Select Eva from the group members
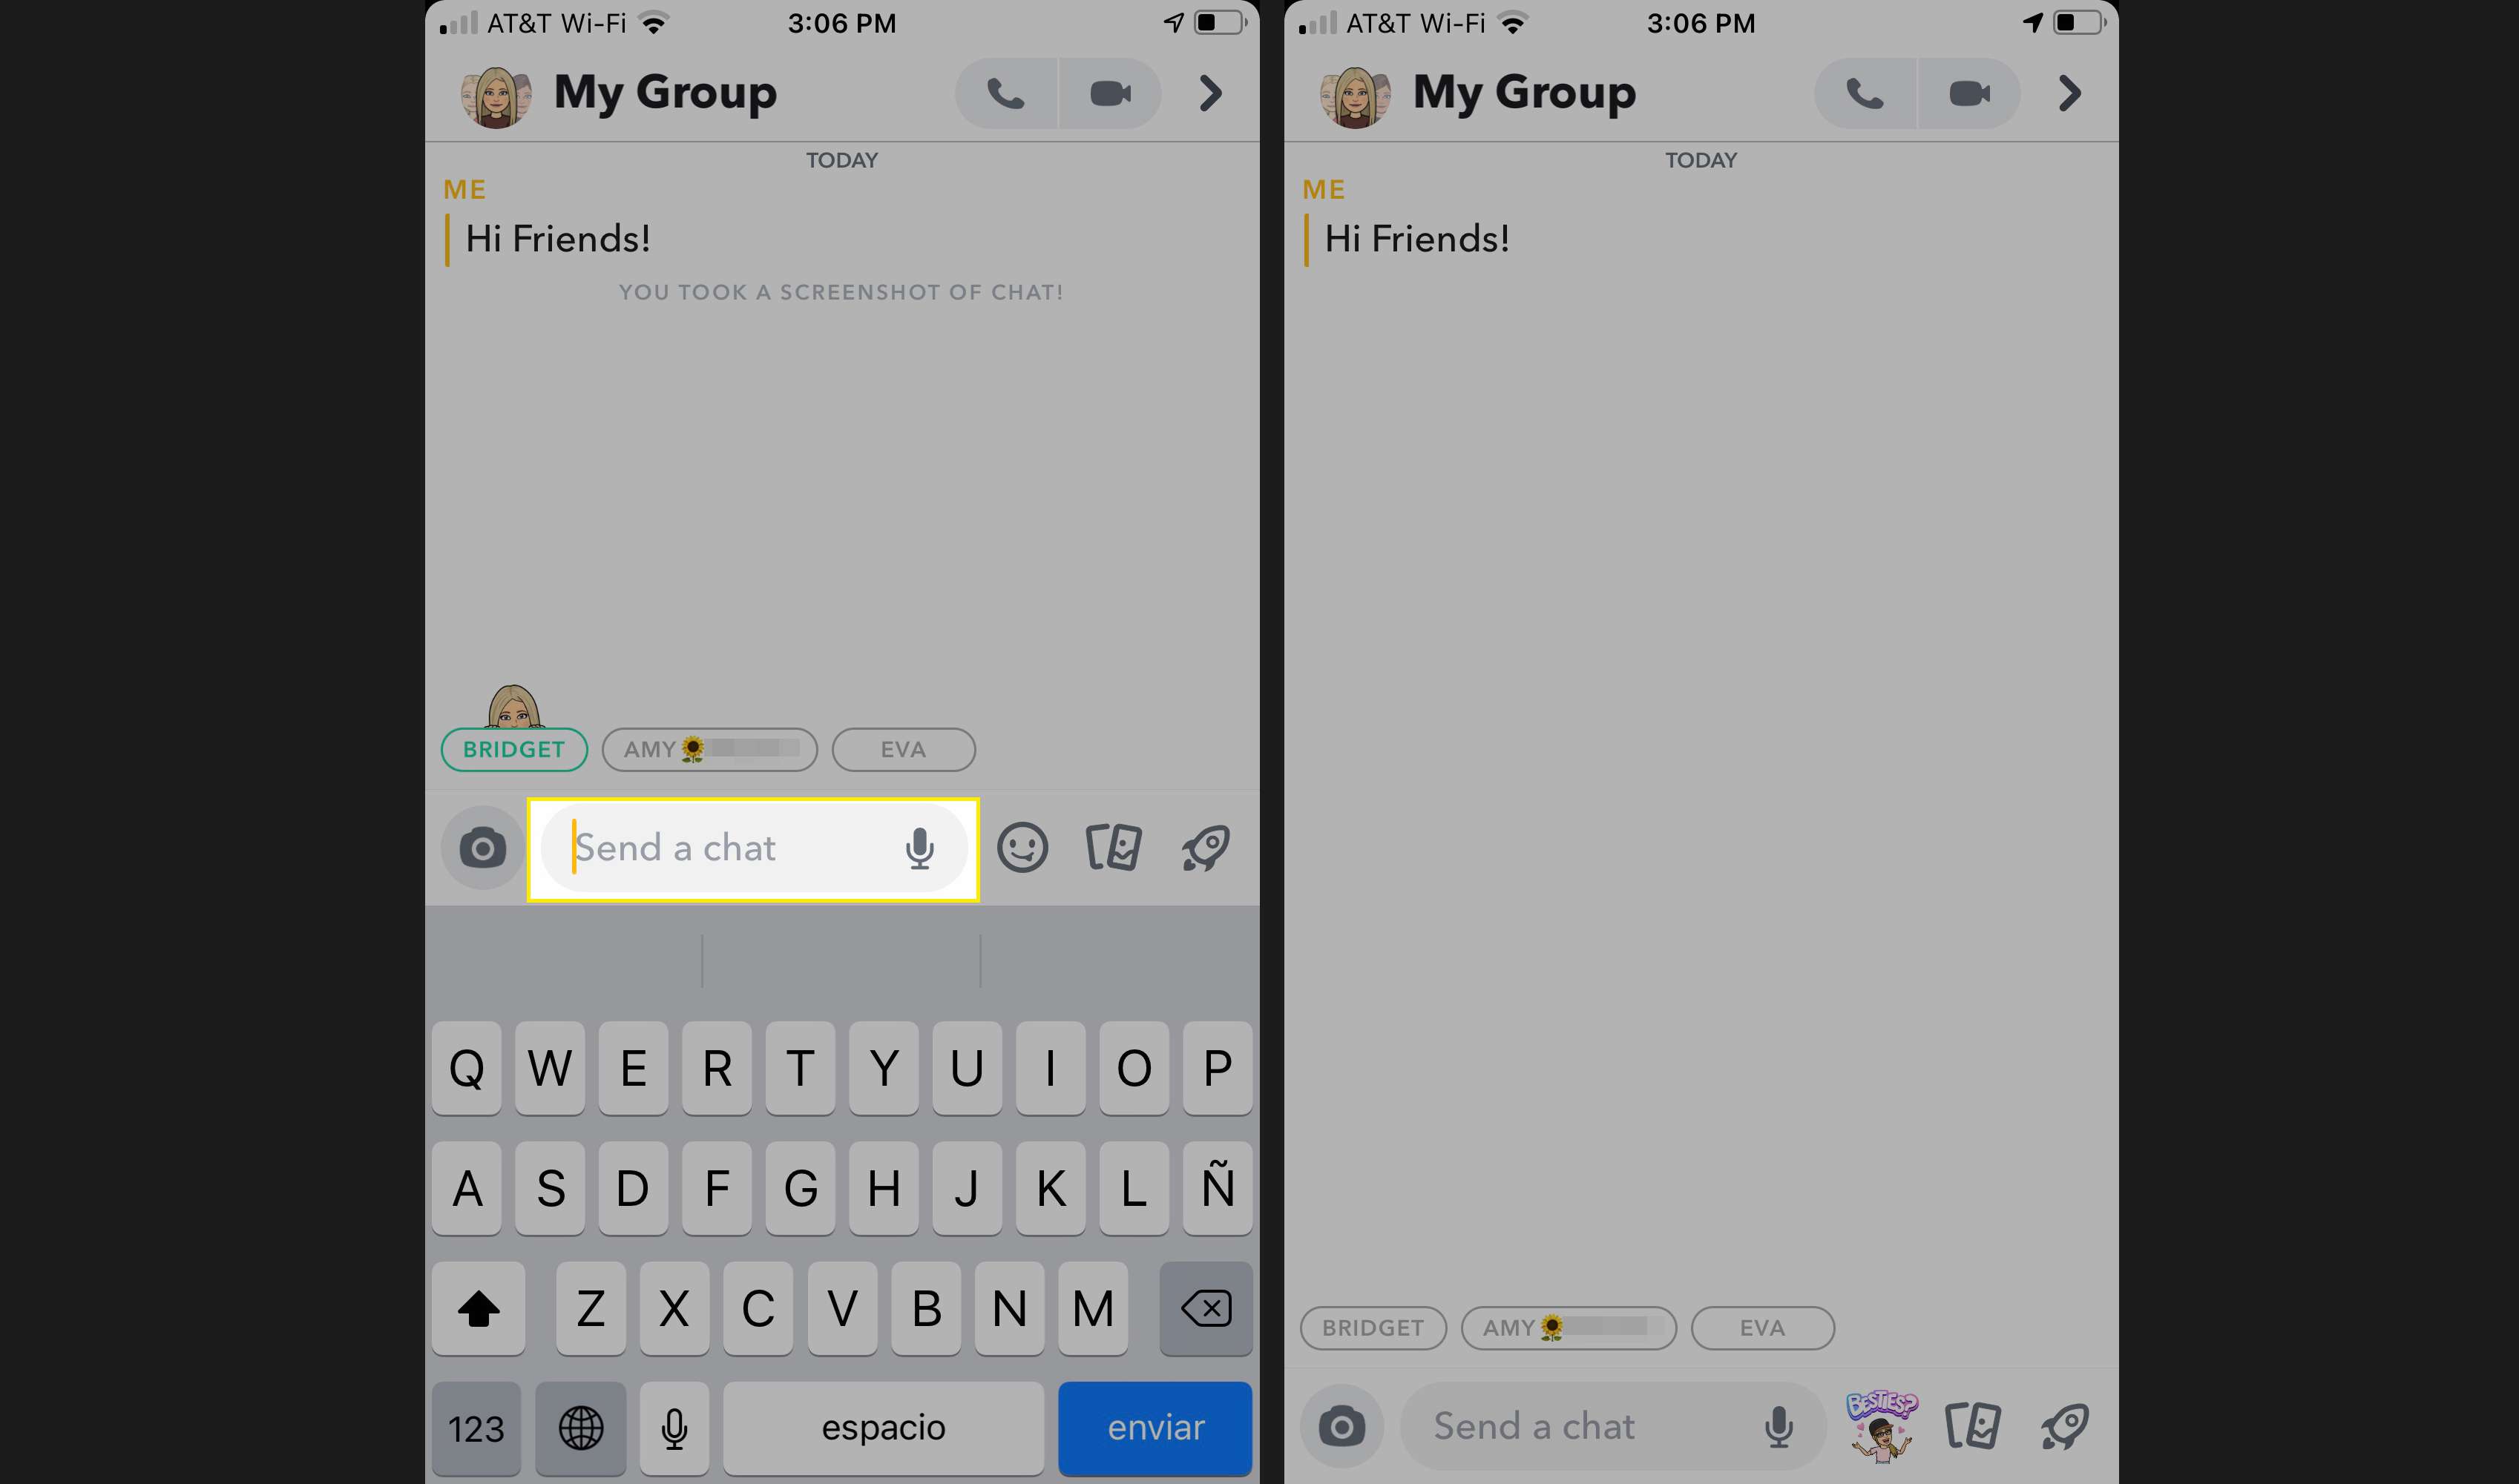This screenshot has height=1484, width=2519. [903, 749]
